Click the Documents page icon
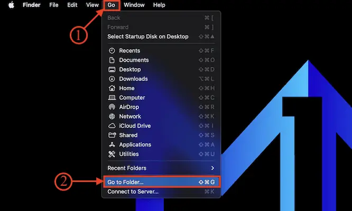The height and width of the screenshot is (211, 352). coord(112,60)
